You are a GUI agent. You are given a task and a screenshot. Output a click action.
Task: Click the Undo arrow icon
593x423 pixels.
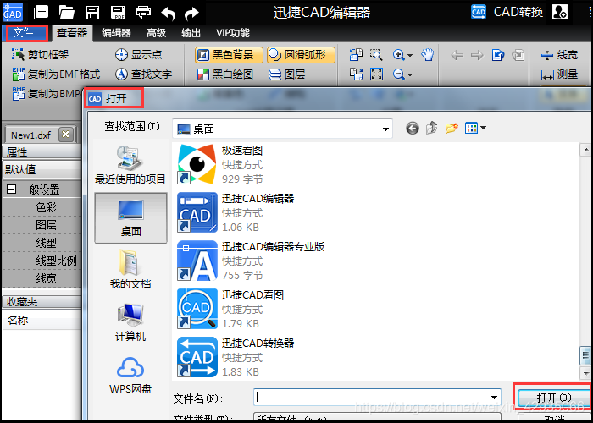click(169, 14)
